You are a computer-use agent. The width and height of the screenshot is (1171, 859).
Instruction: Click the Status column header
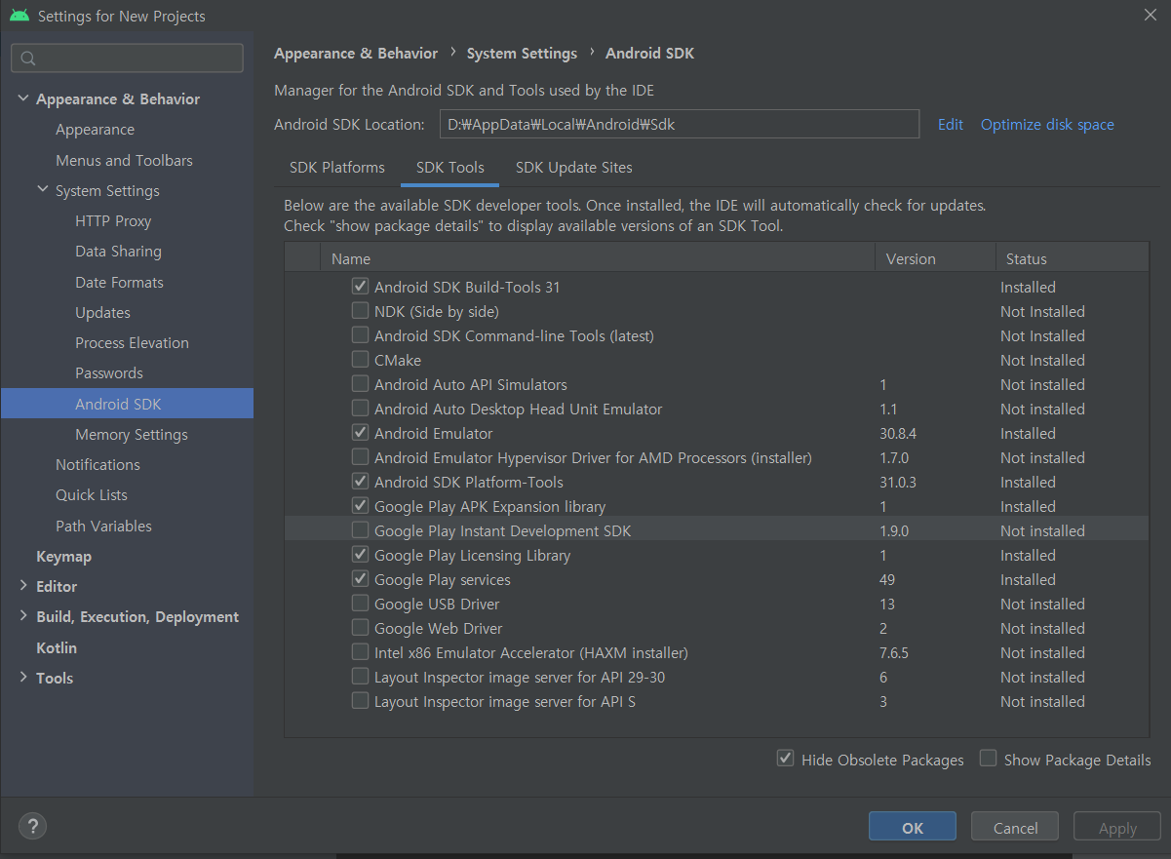click(x=1072, y=258)
